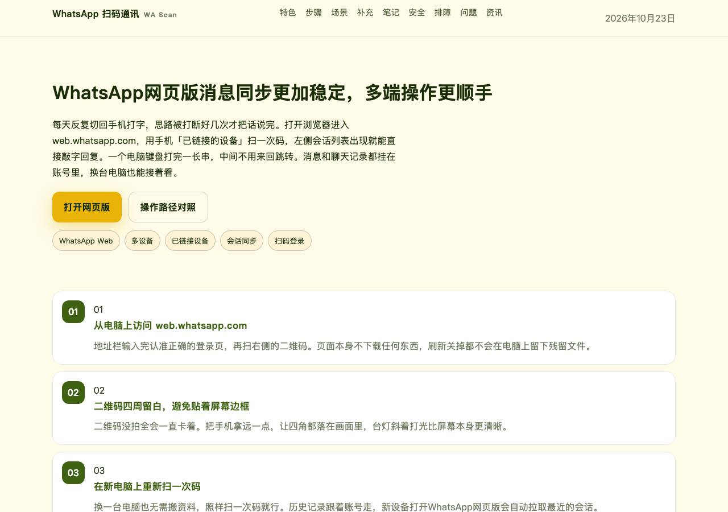Open the 补充 nav item
This screenshot has height=512, width=728.
click(x=365, y=13)
